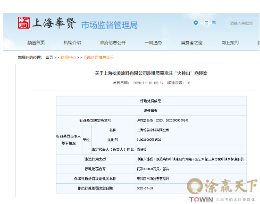Click the 新闻中心 breadcrumb link
260x204 pixels.
pyautogui.click(x=68, y=57)
